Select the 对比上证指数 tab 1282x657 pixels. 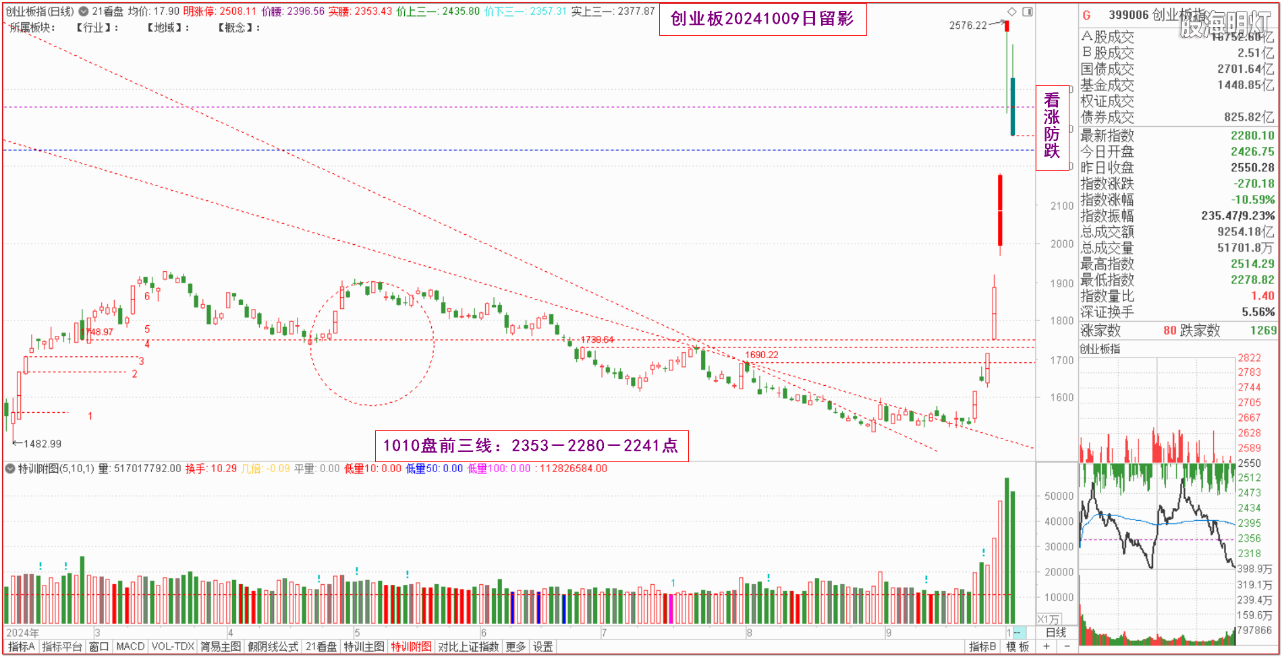pos(468,646)
